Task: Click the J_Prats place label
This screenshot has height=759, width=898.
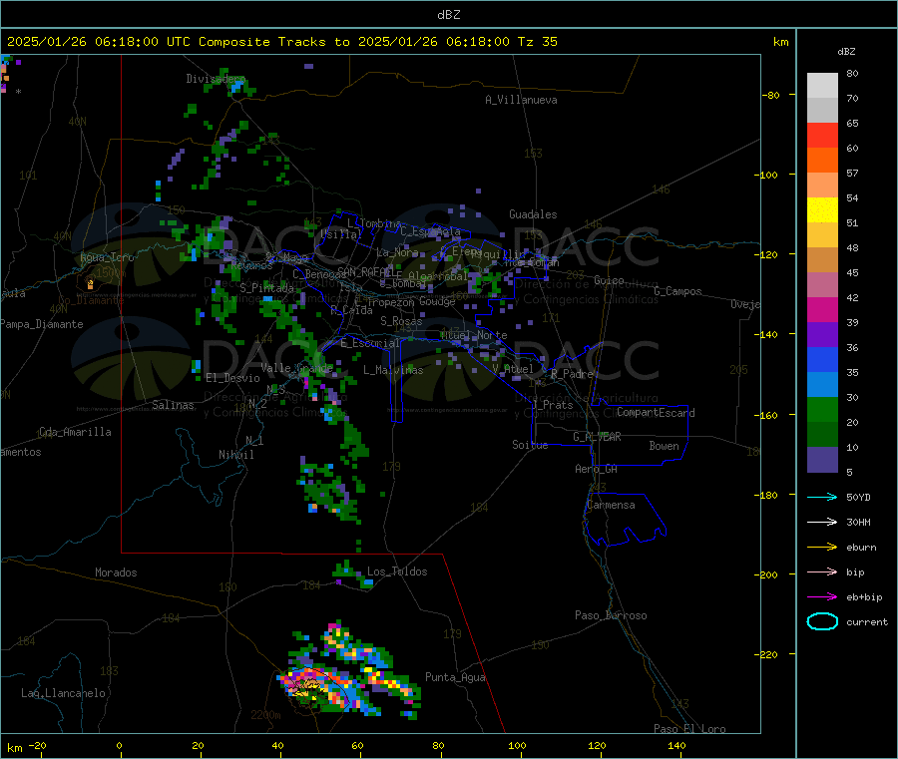Action: tap(553, 405)
